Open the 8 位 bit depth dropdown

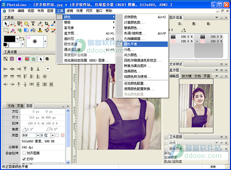[x=53, y=135]
